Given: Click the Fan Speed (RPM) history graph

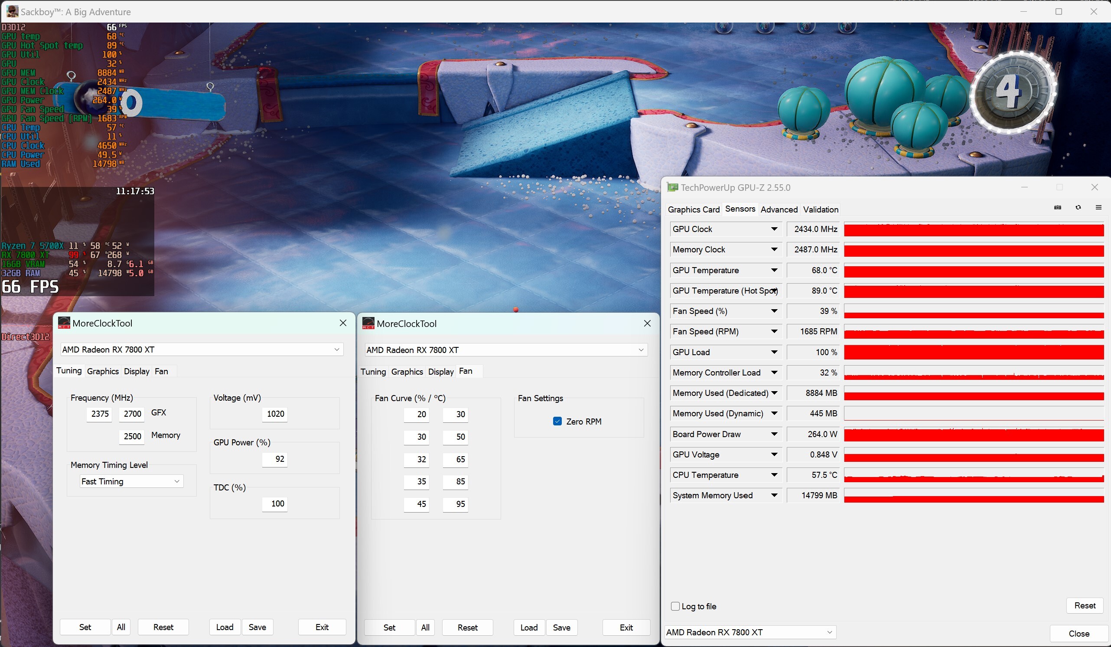Looking at the screenshot, I should [x=974, y=332].
